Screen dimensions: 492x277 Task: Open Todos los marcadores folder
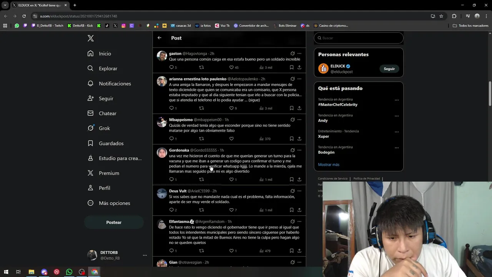tap(470, 26)
